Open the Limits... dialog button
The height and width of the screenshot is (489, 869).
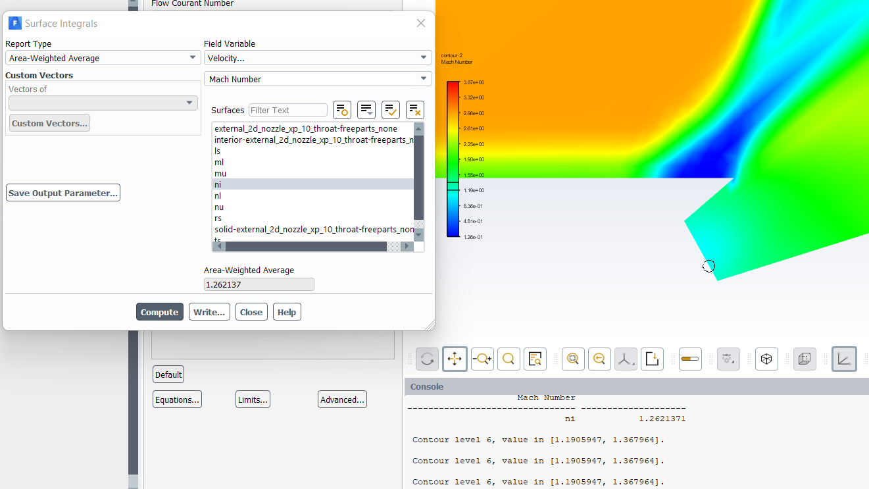coord(253,399)
